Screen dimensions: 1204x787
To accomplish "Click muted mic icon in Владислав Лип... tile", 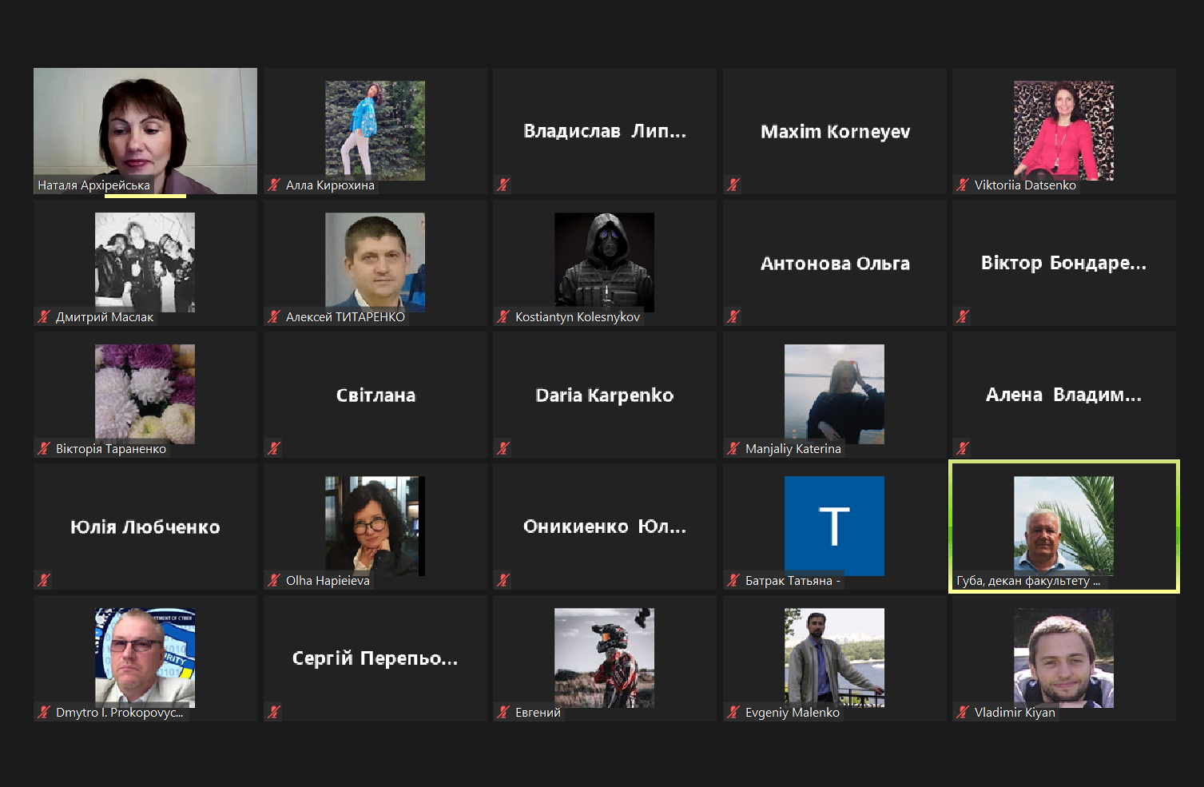I will click(503, 185).
